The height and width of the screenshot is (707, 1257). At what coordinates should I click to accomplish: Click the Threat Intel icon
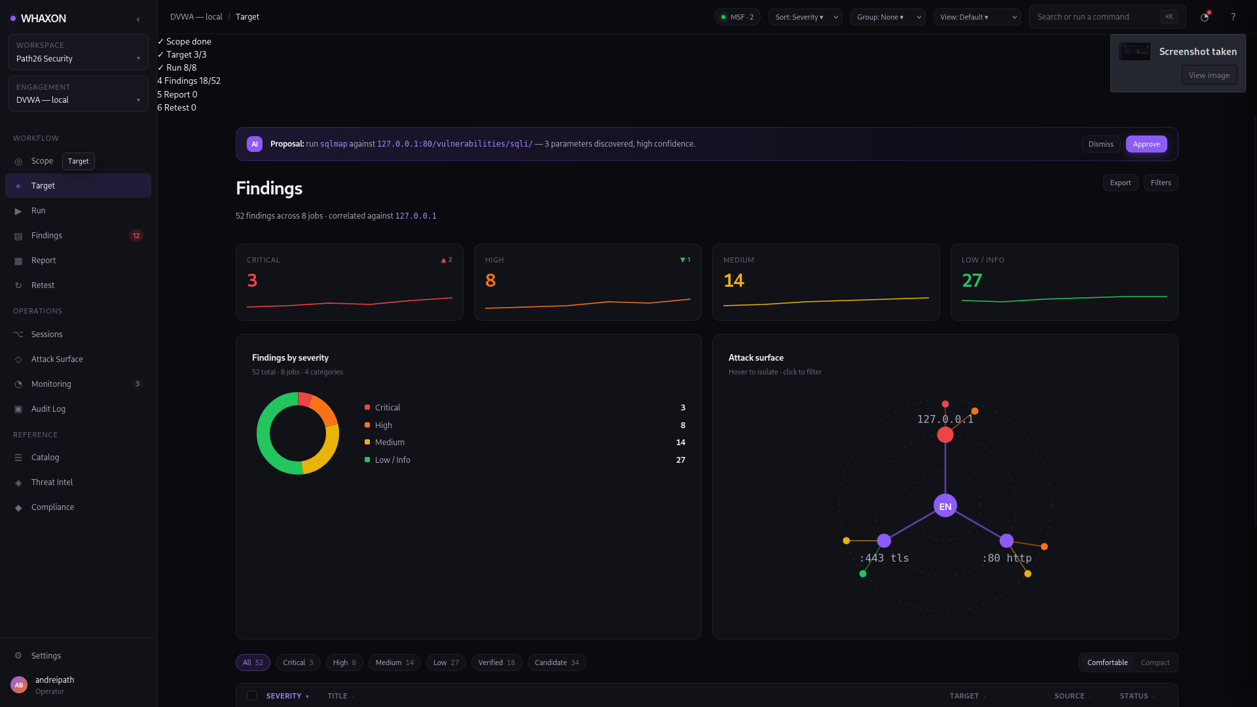pyautogui.click(x=18, y=482)
